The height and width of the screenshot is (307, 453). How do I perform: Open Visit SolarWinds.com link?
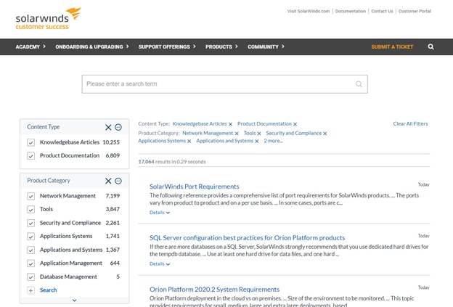[309, 12]
